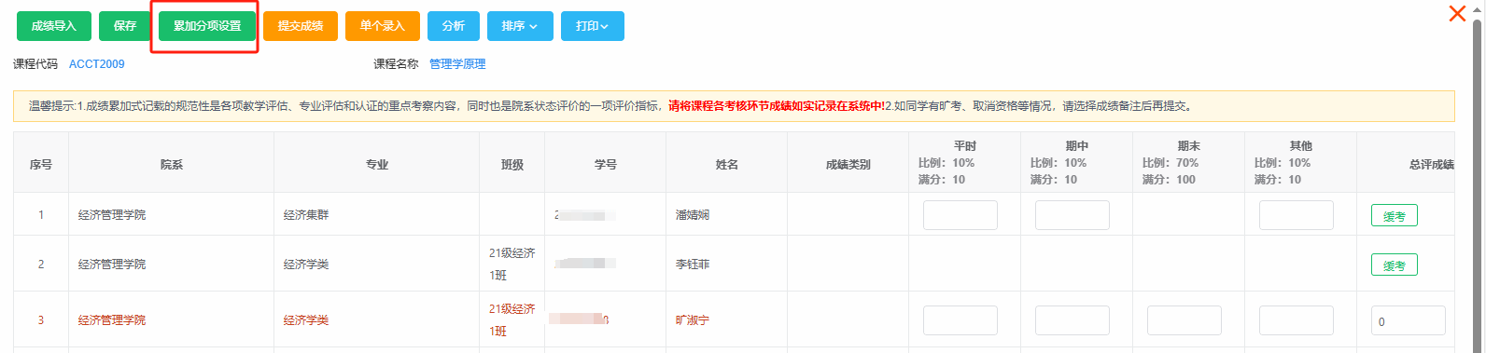Image resolution: width=1486 pixels, height=353 pixels.
Task: Click the 缓考 tag for 李钰菲
Action: [1395, 265]
